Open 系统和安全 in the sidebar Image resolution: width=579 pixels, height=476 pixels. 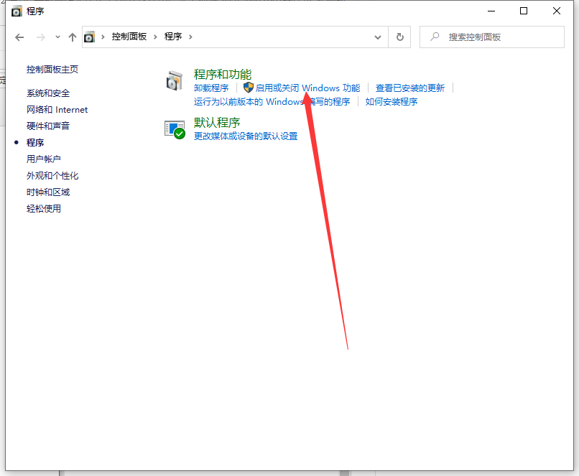(x=48, y=93)
